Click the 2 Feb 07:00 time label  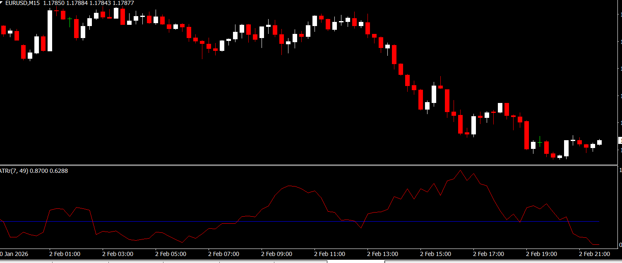coord(223,254)
